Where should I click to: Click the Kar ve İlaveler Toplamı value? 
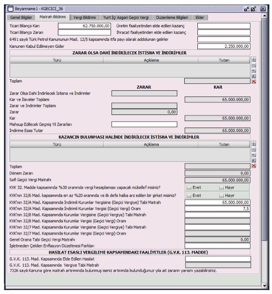click(x=217, y=99)
